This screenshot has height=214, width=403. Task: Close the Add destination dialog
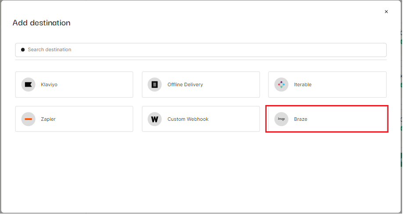[x=386, y=11]
